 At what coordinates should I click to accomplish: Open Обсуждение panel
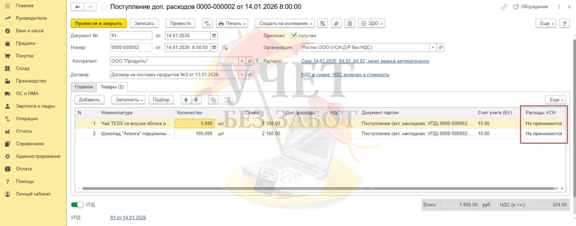(531, 7)
